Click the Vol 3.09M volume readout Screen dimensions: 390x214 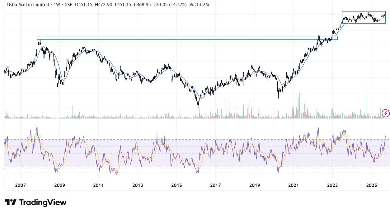200,5
